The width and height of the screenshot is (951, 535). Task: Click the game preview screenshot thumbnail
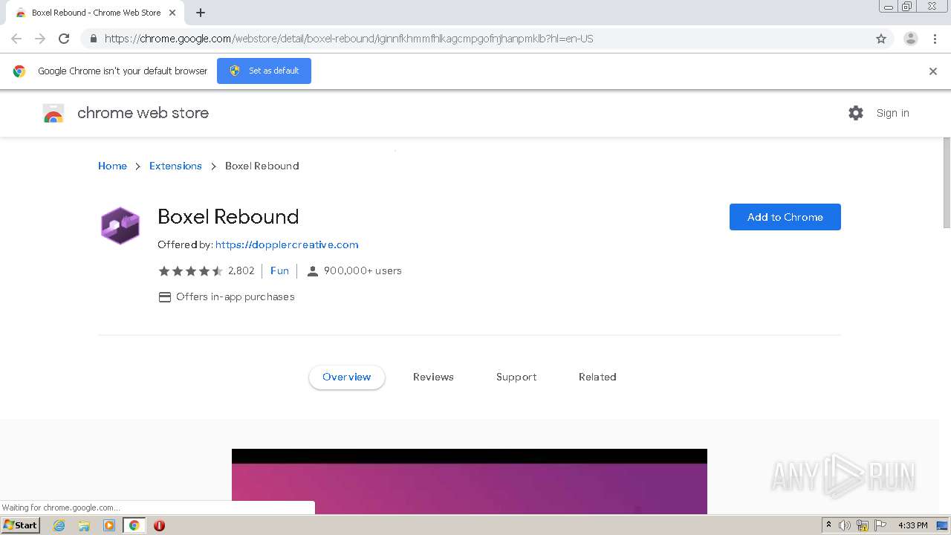(470, 481)
